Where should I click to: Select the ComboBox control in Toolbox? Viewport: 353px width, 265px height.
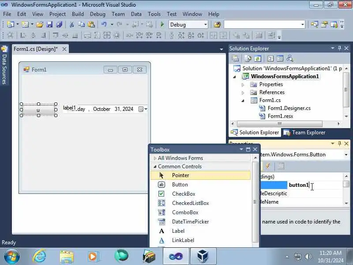(200, 212)
